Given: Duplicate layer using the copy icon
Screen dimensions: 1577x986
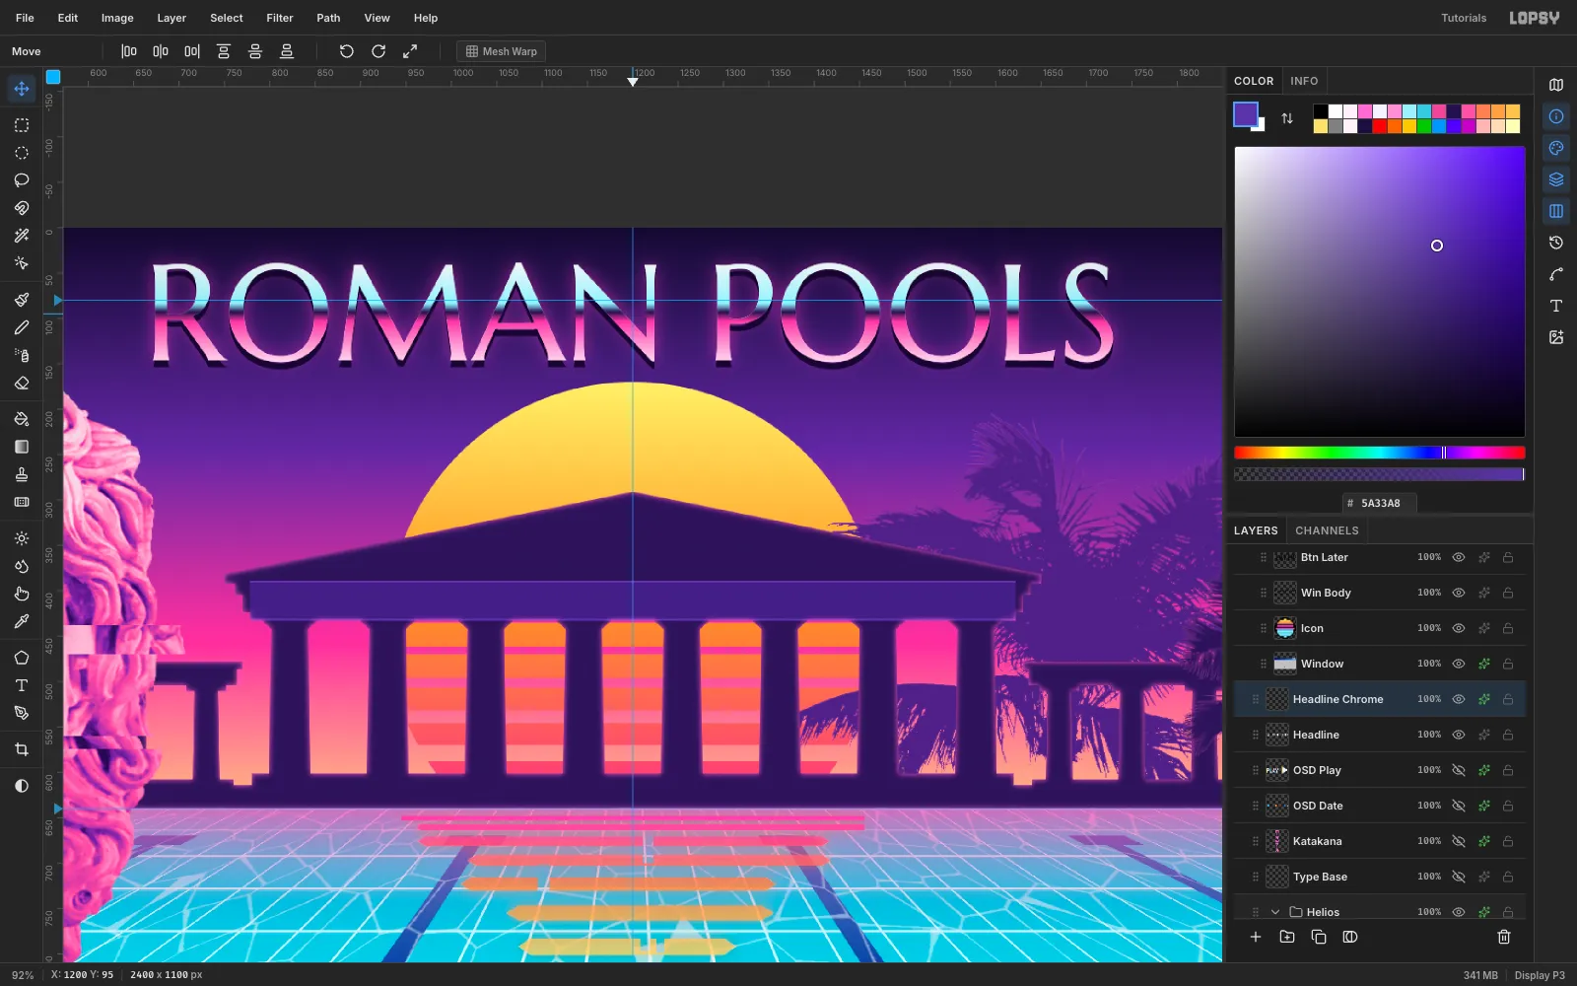Looking at the screenshot, I should pyautogui.click(x=1319, y=937).
